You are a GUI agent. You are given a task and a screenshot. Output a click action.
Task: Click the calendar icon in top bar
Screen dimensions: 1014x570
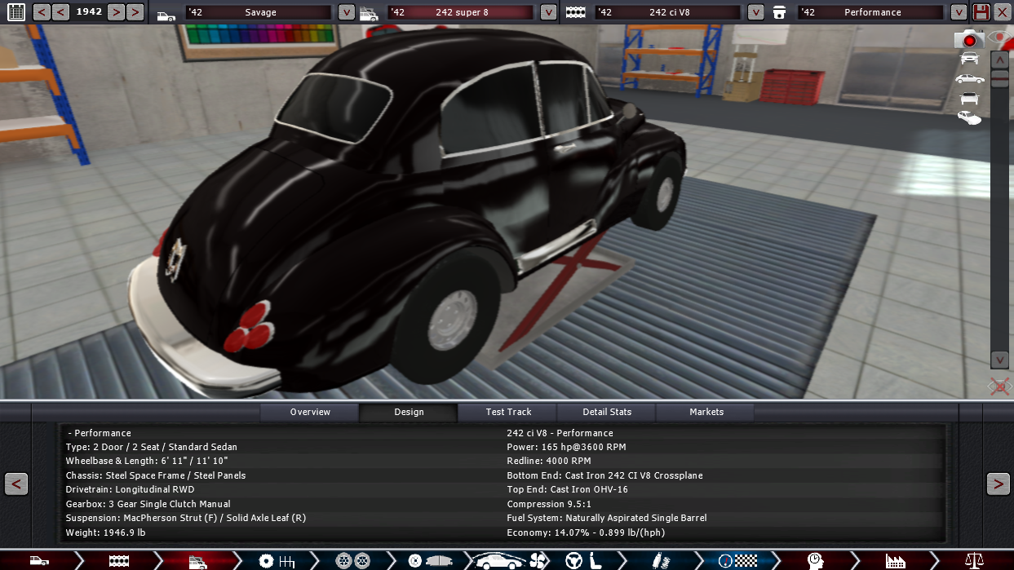[15, 12]
